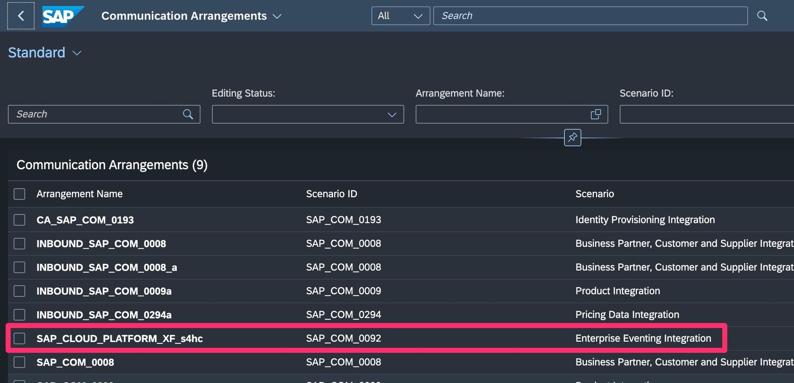Toggle the select-all checkbox in the table header
The image size is (794, 383).
click(x=19, y=194)
